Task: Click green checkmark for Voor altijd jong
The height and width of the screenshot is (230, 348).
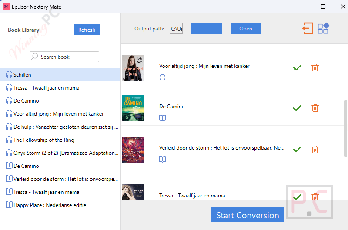Action: (297, 67)
